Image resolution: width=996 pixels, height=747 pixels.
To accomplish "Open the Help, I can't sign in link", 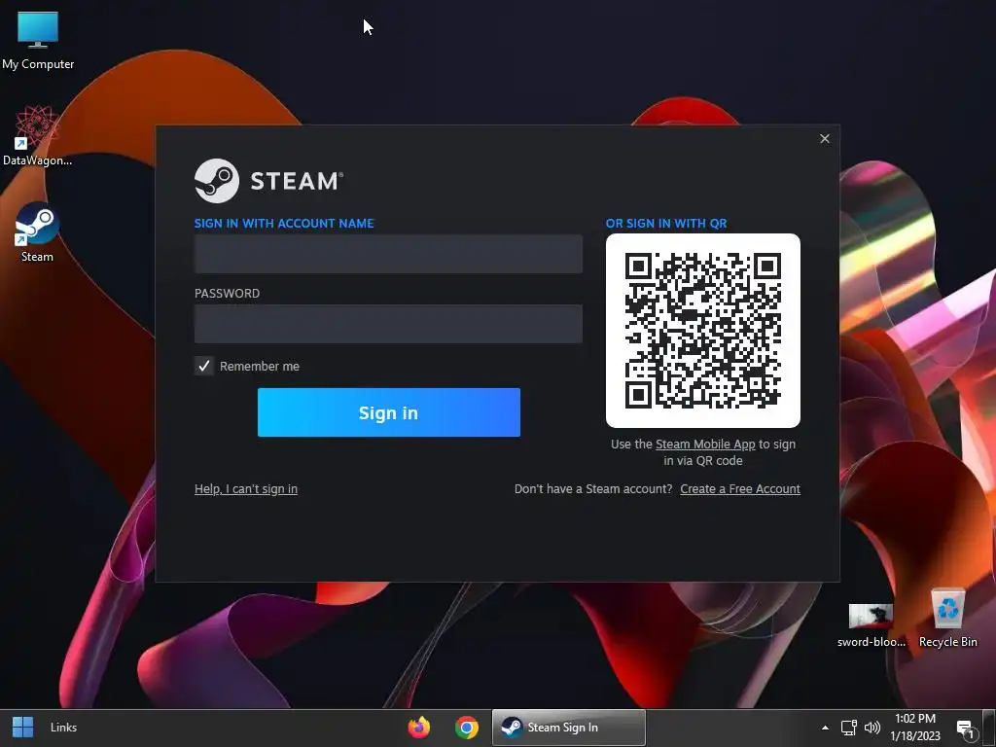I will [246, 489].
